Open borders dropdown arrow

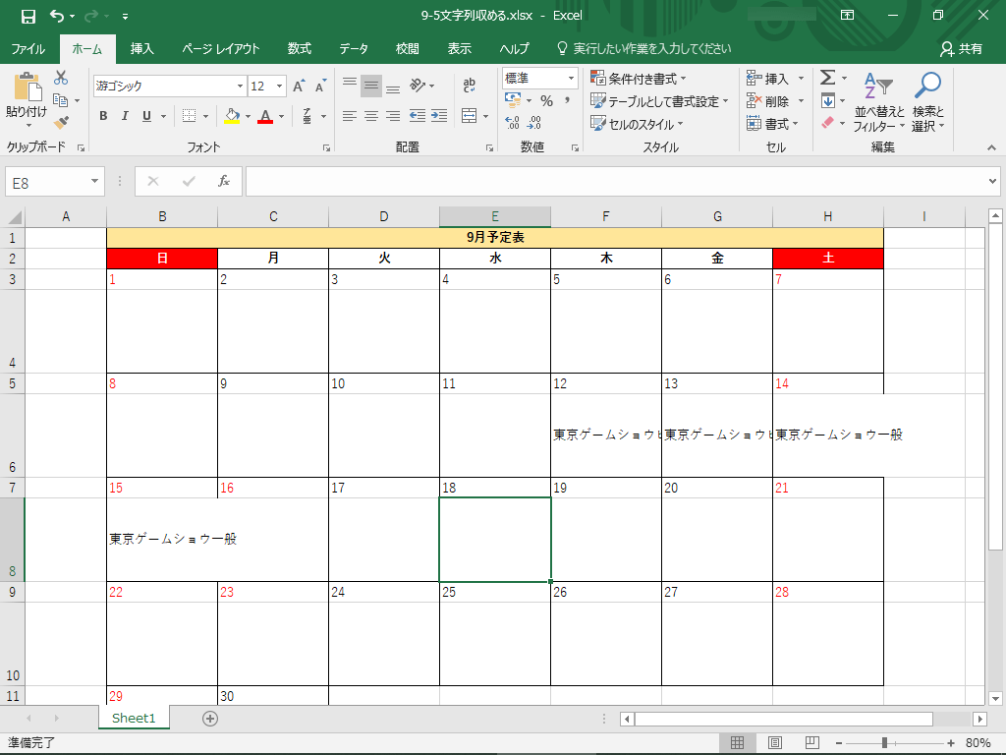[206, 116]
